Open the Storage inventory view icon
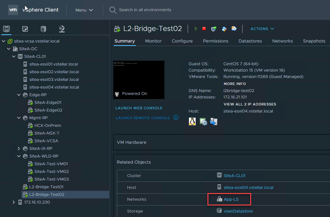 (43, 29)
